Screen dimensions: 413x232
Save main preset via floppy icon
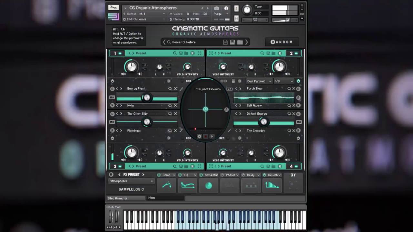click(233, 42)
